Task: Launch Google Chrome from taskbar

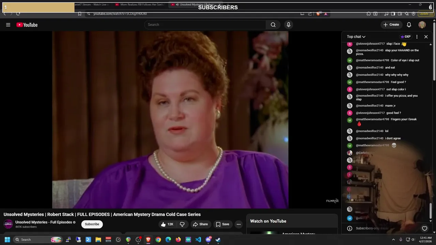Action: click(158, 240)
